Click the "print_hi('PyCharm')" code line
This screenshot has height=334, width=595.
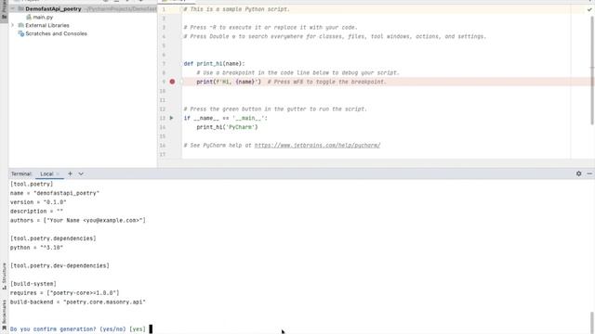(x=227, y=127)
